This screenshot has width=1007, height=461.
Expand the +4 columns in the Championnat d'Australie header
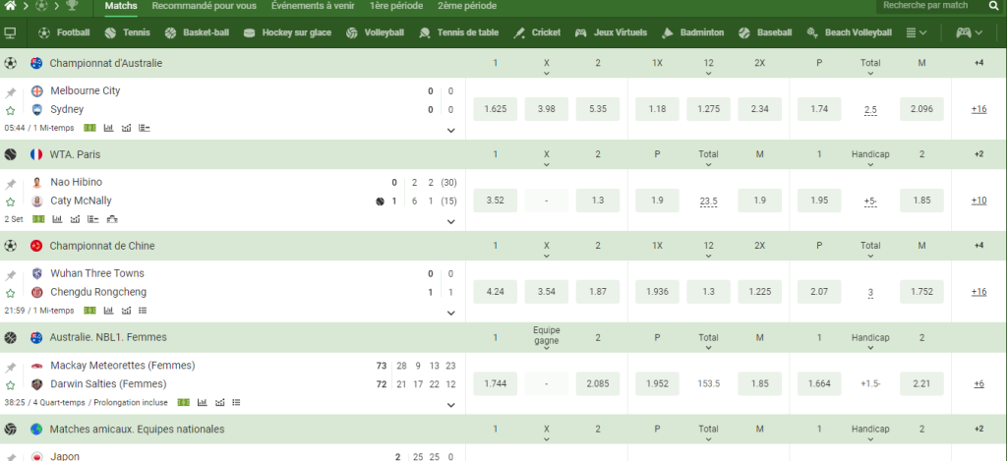point(978,63)
